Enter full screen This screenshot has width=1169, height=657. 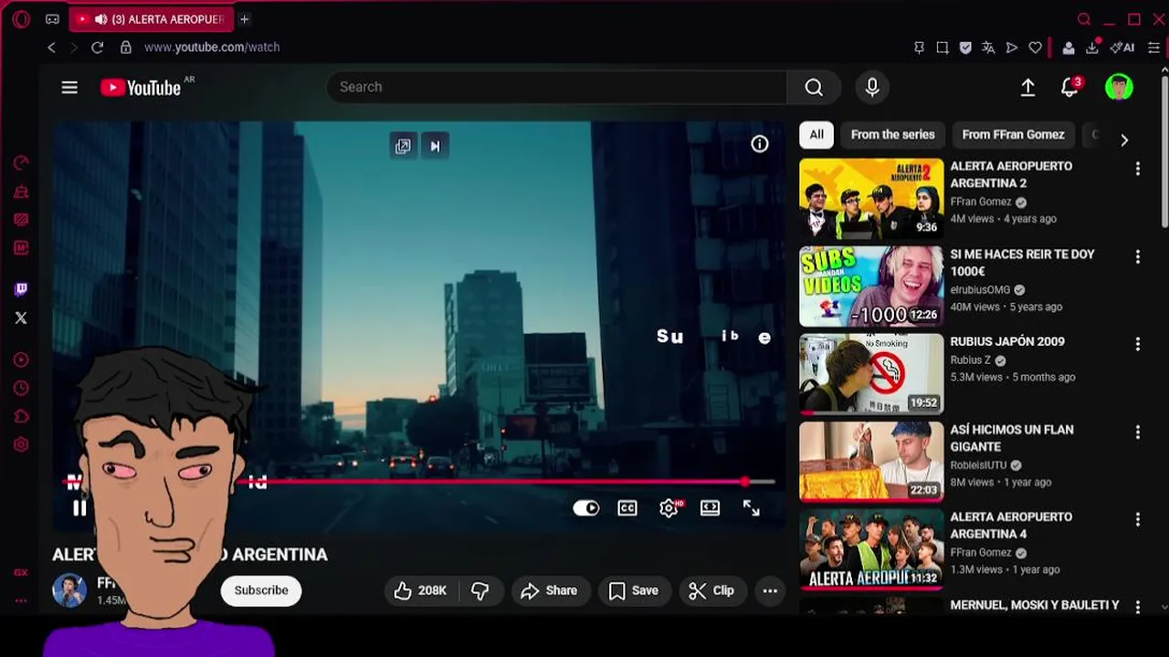click(751, 508)
